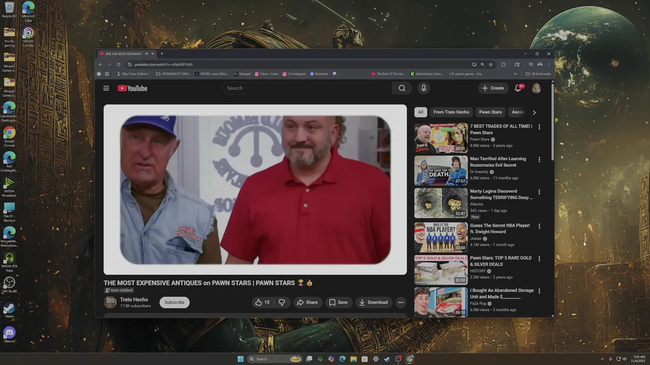This screenshot has width=650, height=365.
Task: Like the video with thumbs up
Action: point(263,302)
